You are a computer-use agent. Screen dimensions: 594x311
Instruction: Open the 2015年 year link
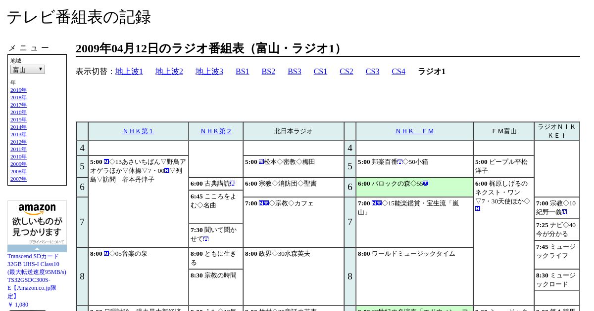point(18,119)
